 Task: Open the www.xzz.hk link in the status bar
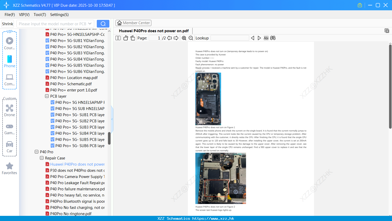coord(213,218)
